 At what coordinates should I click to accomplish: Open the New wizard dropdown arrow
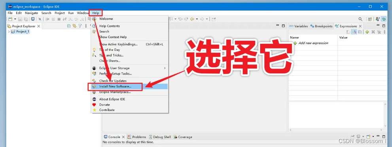(15, 19)
